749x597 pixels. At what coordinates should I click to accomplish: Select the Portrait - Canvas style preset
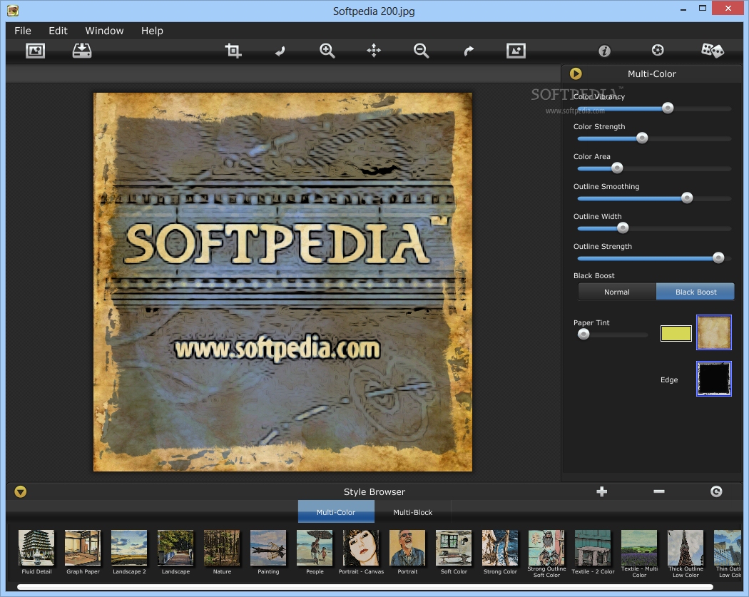tap(361, 552)
